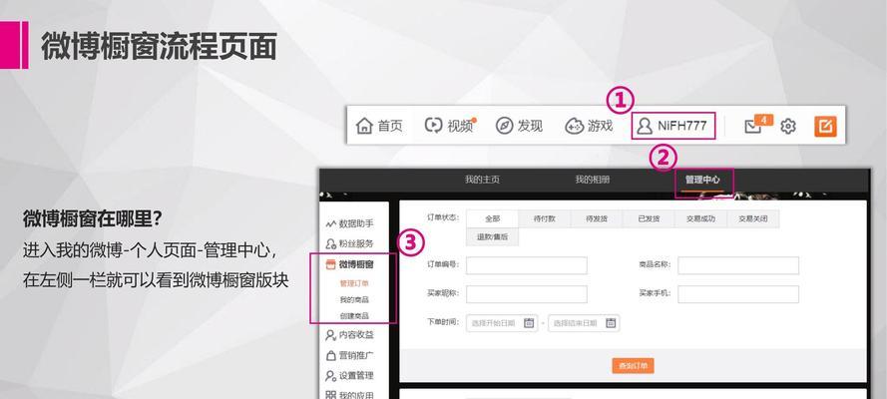This screenshot has height=399, width=887.
Task: Select the 待付款 order status tab
Action: pos(544,218)
